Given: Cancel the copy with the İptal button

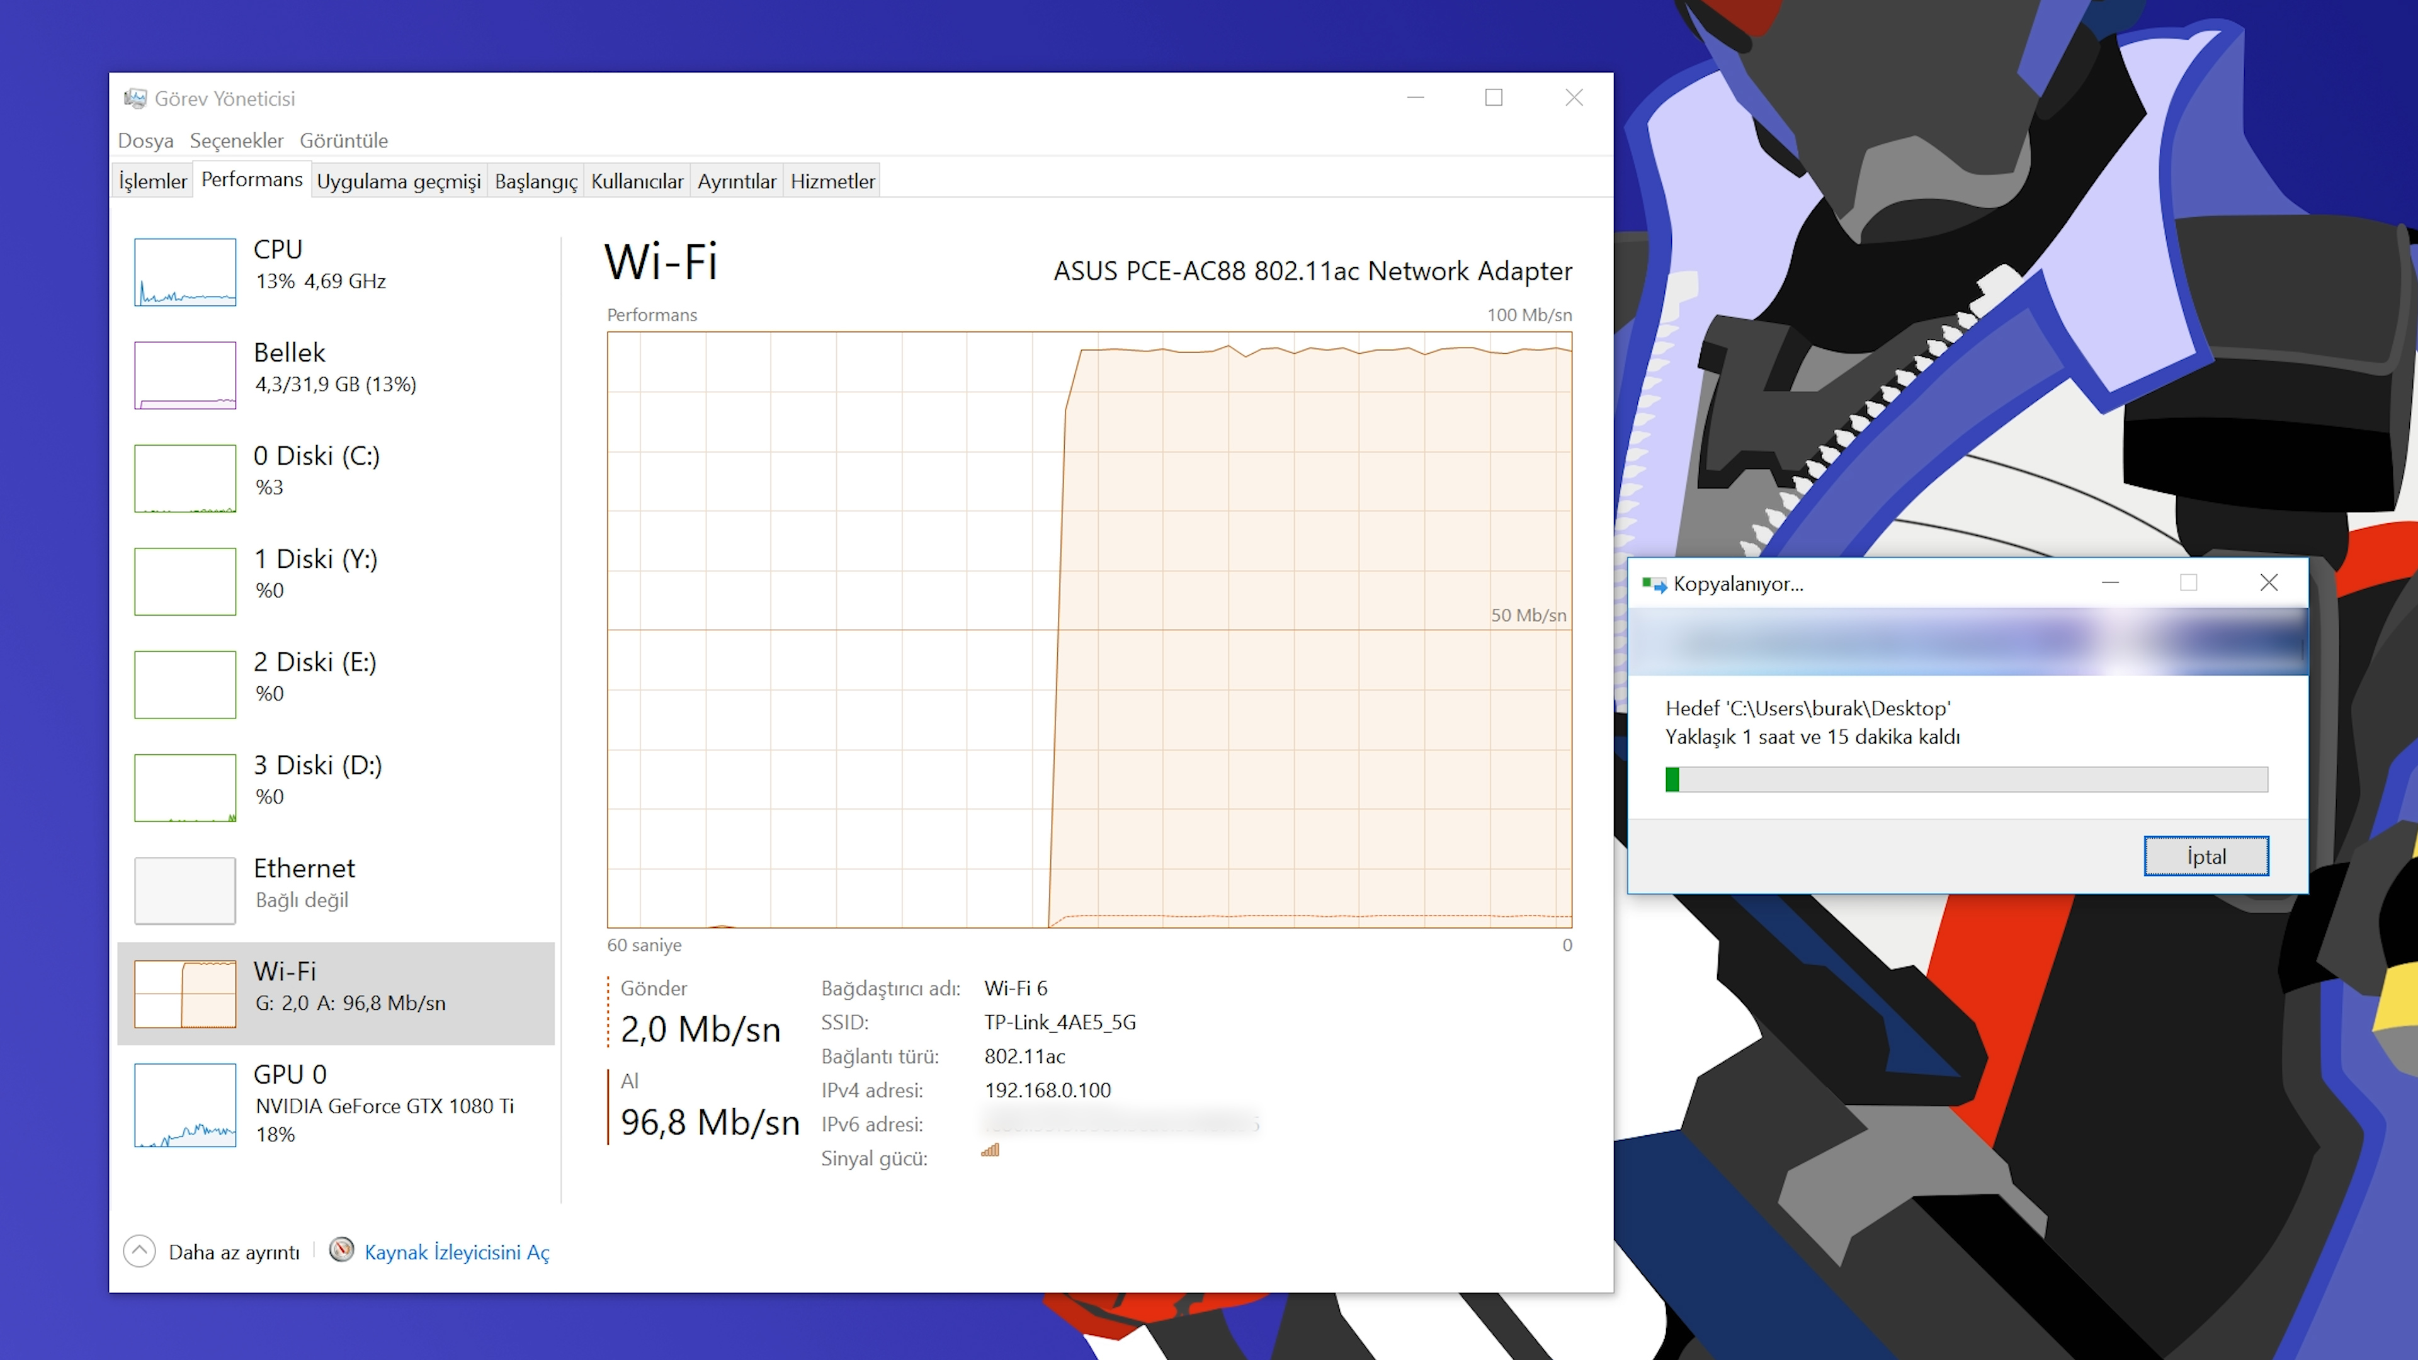Looking at the screenshot, I should [x=2206, y=856].
